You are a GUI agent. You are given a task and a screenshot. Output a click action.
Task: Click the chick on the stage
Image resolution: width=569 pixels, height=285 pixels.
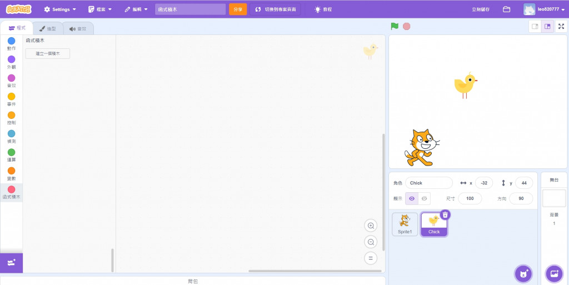point(465,85)
